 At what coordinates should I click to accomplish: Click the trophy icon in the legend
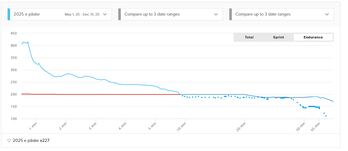tap(9, 141)
